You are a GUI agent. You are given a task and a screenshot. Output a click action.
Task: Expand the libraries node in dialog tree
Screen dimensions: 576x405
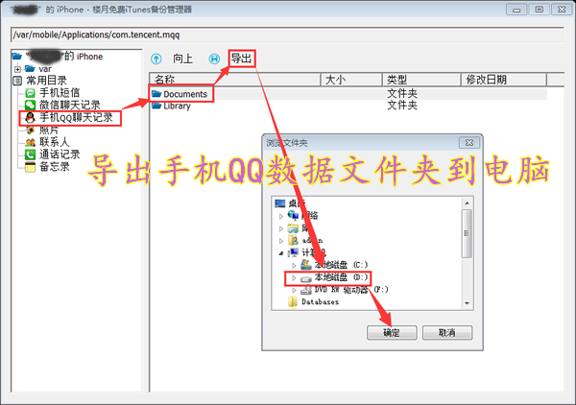[281, 228]
